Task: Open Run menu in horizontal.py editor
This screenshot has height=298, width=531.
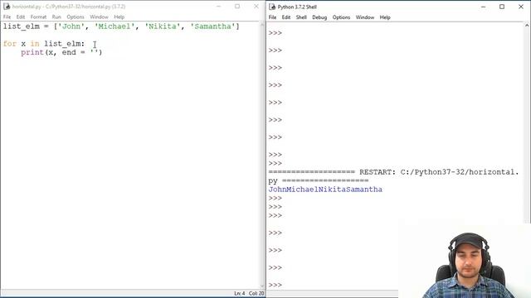Action: click(x=56, y=17)
